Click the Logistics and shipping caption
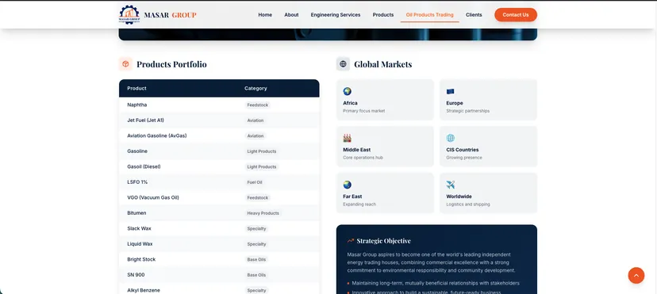Screen dimensions: 657x294 (468, 204)
